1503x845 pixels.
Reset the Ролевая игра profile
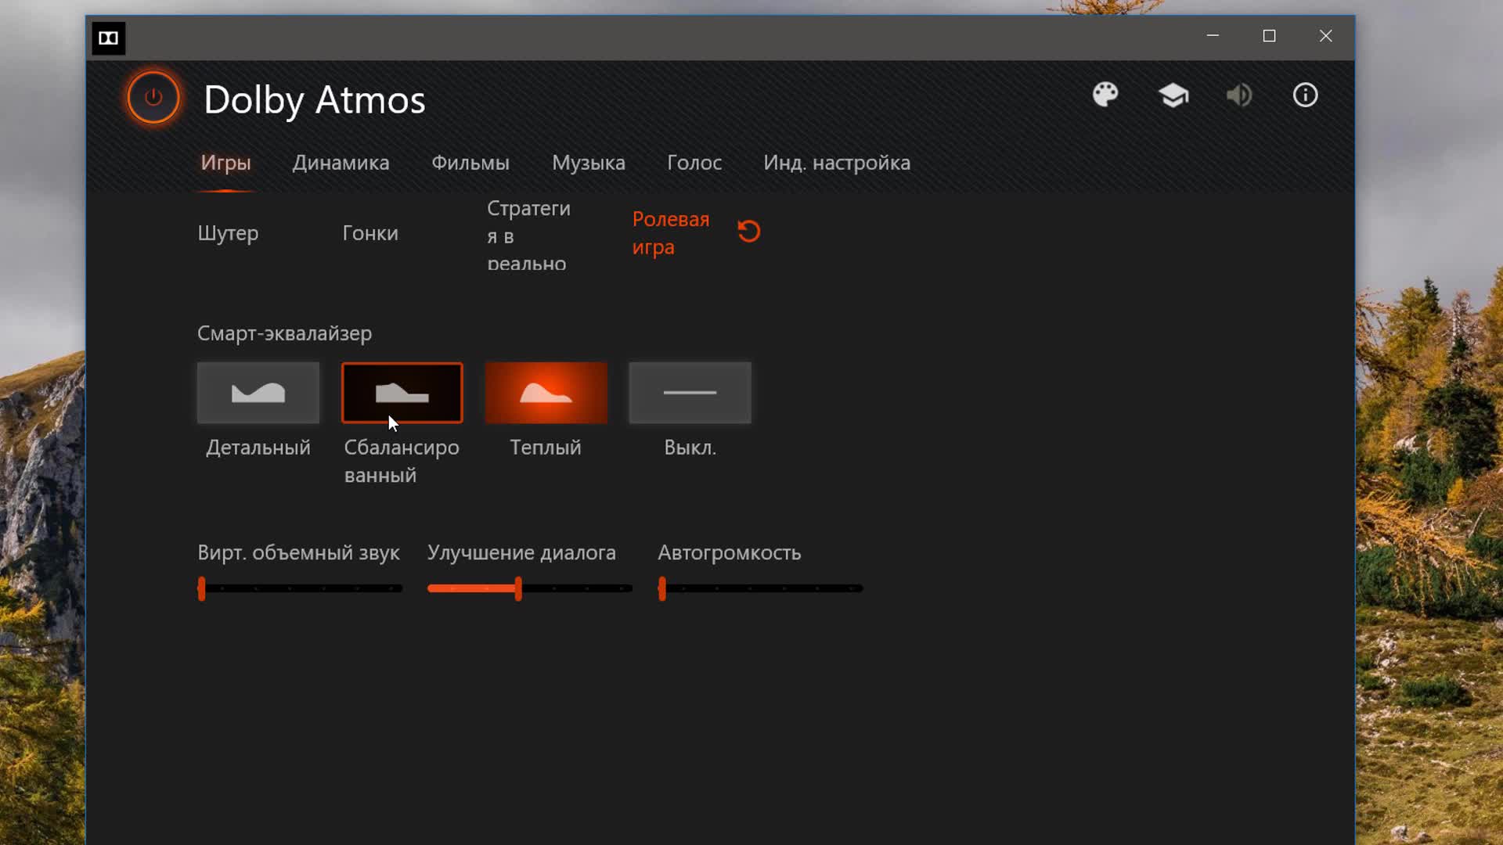tap(749, 232)
